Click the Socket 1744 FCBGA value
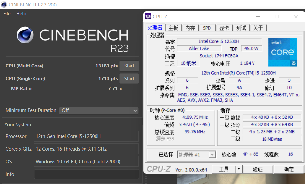Image resolution: width=305 pixels, height=184 pixels. coord(219,56)
